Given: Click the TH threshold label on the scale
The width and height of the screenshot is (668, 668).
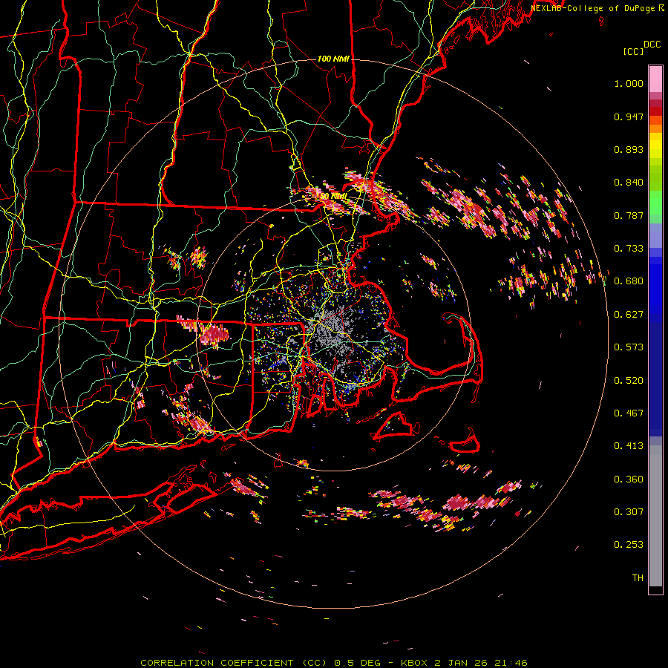Looking at the screenshot, I should tap(638, 578).
